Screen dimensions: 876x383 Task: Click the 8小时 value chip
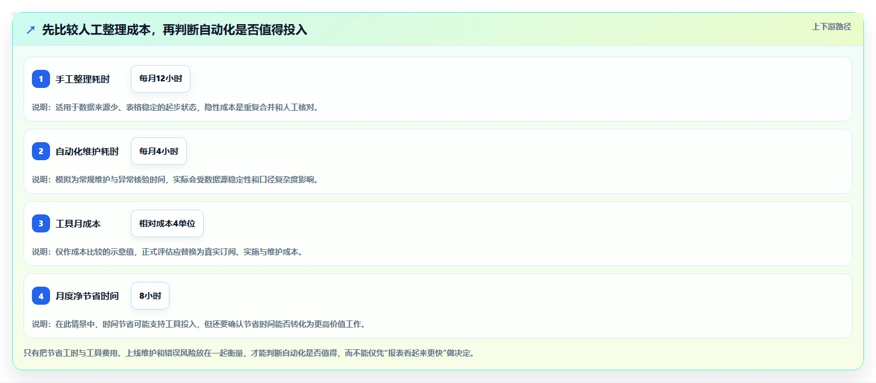(150, 296)
